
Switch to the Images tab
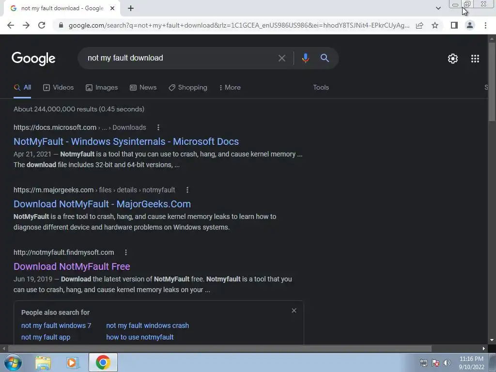(102, 88)
